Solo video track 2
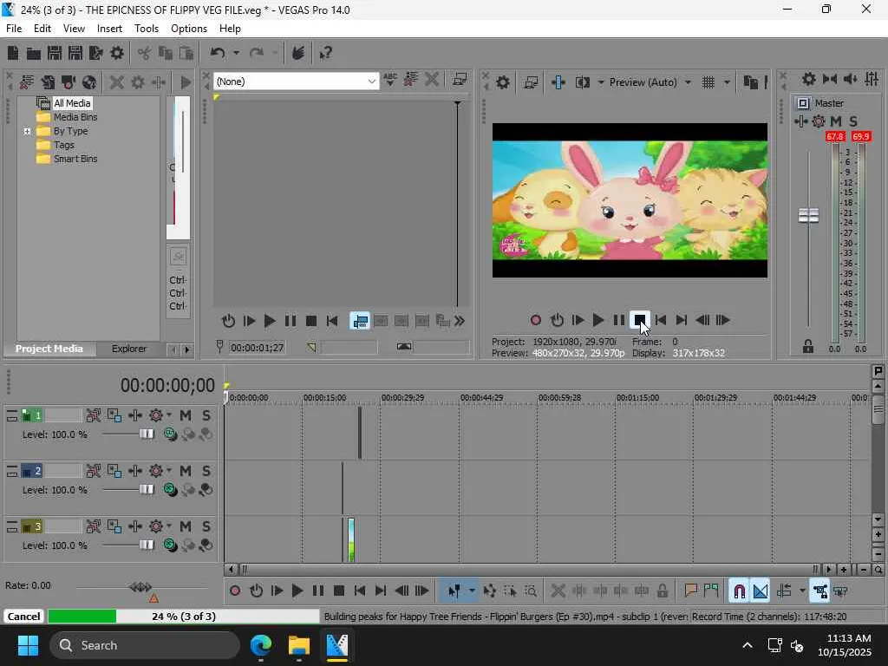 click(206, 471)
